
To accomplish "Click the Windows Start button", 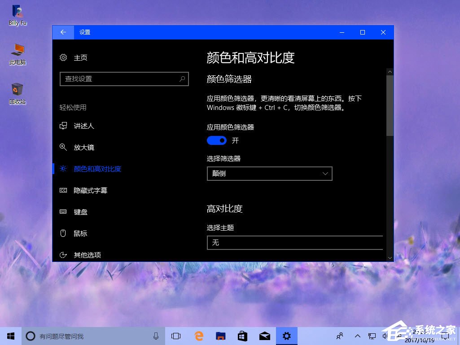I will click(10, 336).
